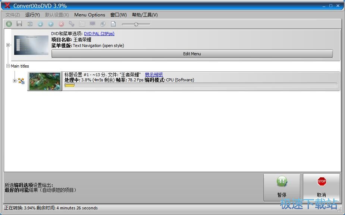Click the floppy disk save icon
Screen dimensions: 345x215
pyautogui.click(x=19, y=24)
